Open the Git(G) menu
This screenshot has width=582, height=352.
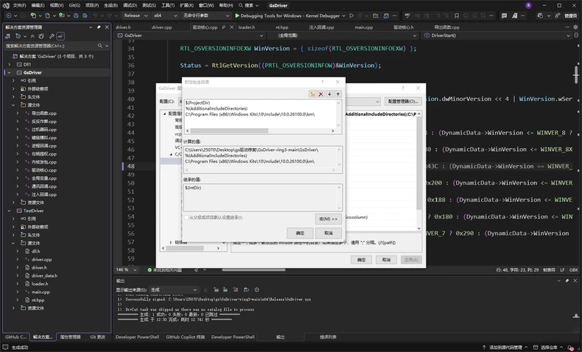click(74, 5)
